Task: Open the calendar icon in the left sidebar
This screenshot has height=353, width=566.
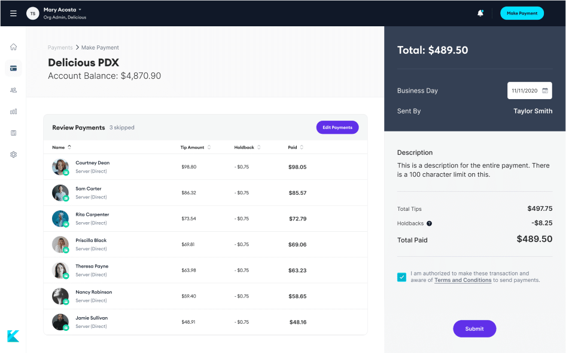Action: 13,133
